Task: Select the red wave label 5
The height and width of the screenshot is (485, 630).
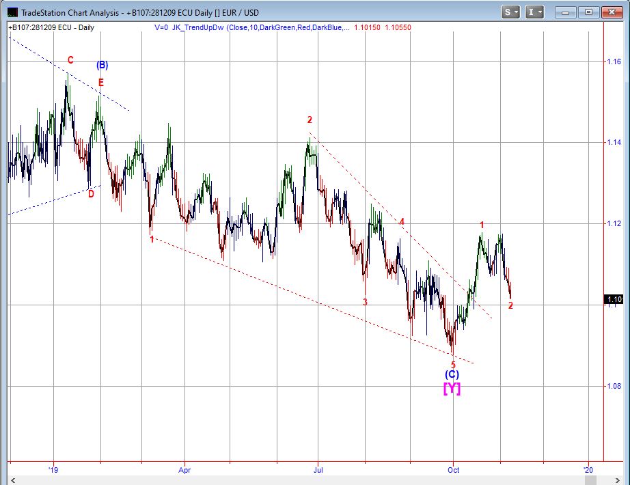Action: point(453,365)
